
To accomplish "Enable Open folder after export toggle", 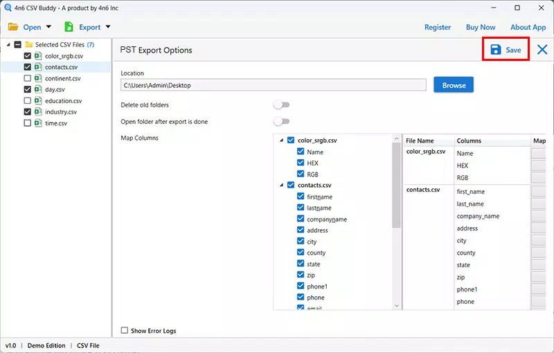I will pos(282,121).
